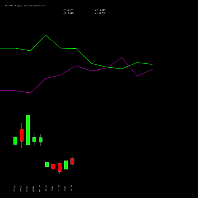Select the 13 Oct date label
Screen dimensions: 198x198
tap(52, 188)
